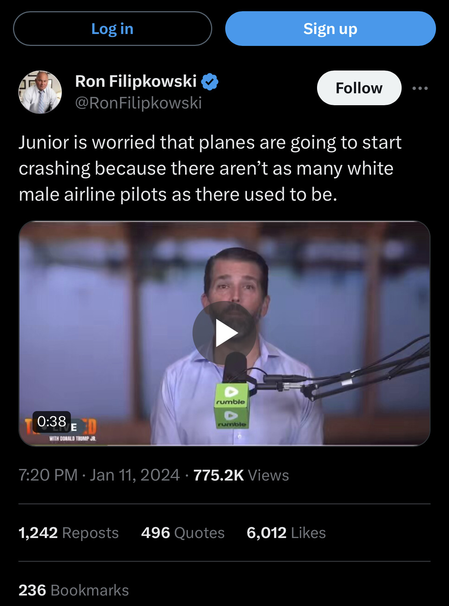
Task: Open the 496 Quotes list
Action: pyautogui.click(x=183, y=533)
